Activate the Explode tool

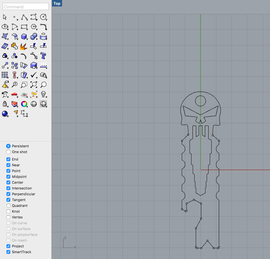pyautogui.click(x=24, y=46)
